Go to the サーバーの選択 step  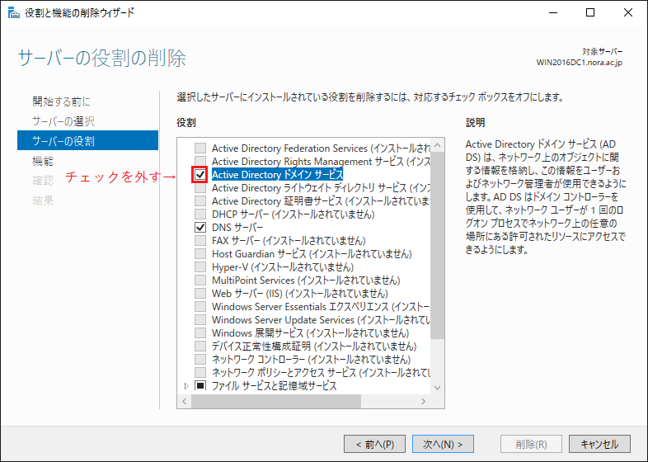63,121
